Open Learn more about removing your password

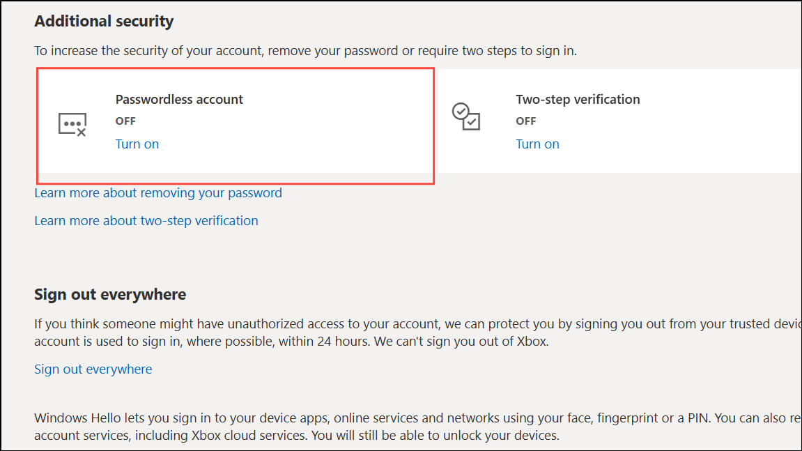(x=158, y=192)
